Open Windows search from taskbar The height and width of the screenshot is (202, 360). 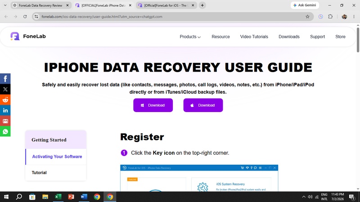click(x=19, y=197)
